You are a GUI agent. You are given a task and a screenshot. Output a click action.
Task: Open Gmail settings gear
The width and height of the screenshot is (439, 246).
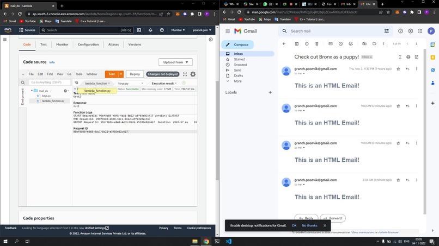pos(411,31)
